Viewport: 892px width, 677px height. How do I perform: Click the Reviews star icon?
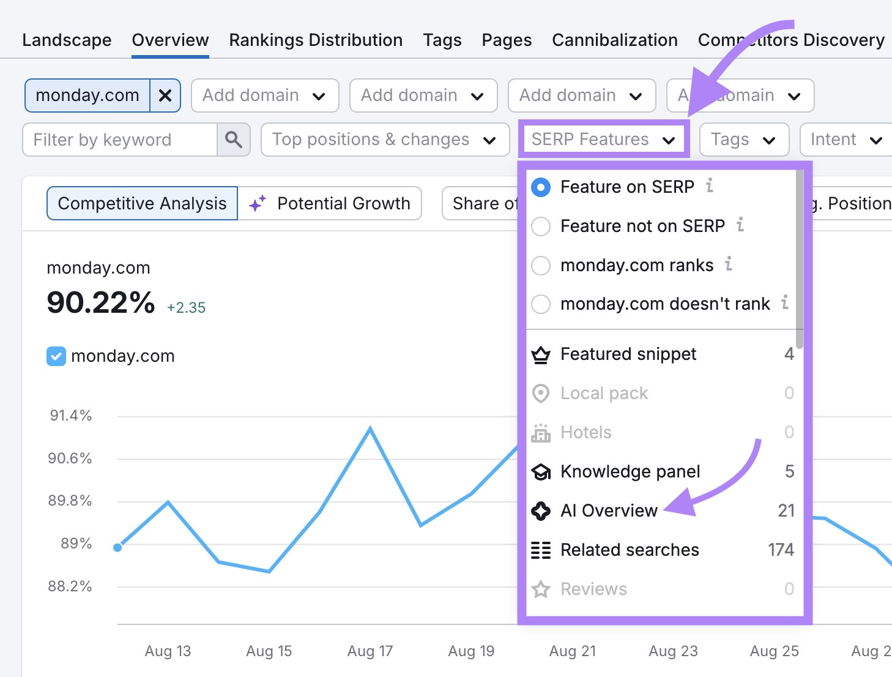541,589
